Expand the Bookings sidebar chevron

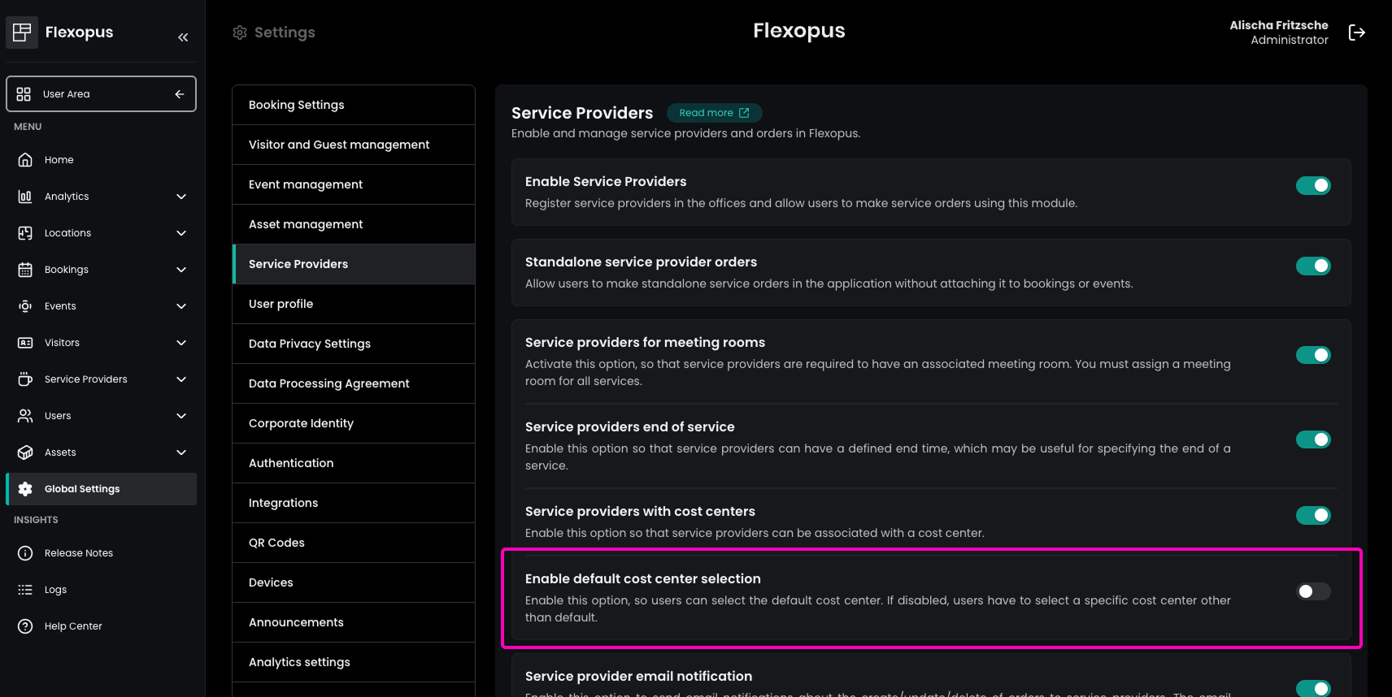(x=181, y=270)
